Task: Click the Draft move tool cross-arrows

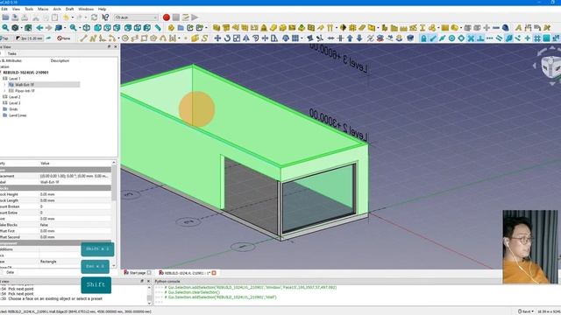Action: [217, 38]
